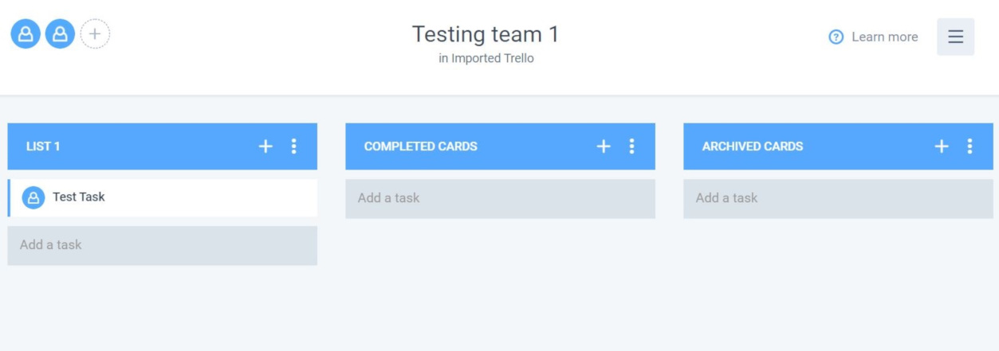Open the Learn more link
The width and height of the screenshot is (999, 351).
(884, 37)
